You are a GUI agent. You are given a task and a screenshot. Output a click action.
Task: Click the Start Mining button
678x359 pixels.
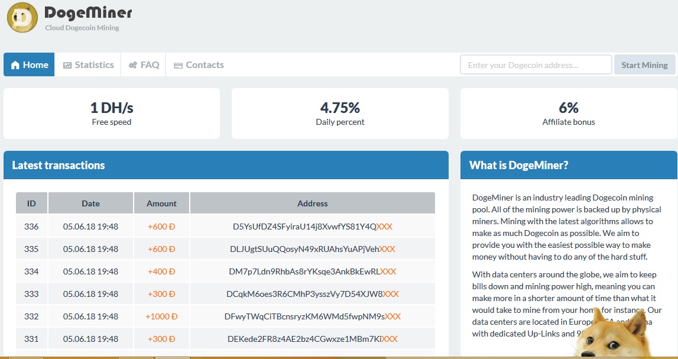coord(644,65)
